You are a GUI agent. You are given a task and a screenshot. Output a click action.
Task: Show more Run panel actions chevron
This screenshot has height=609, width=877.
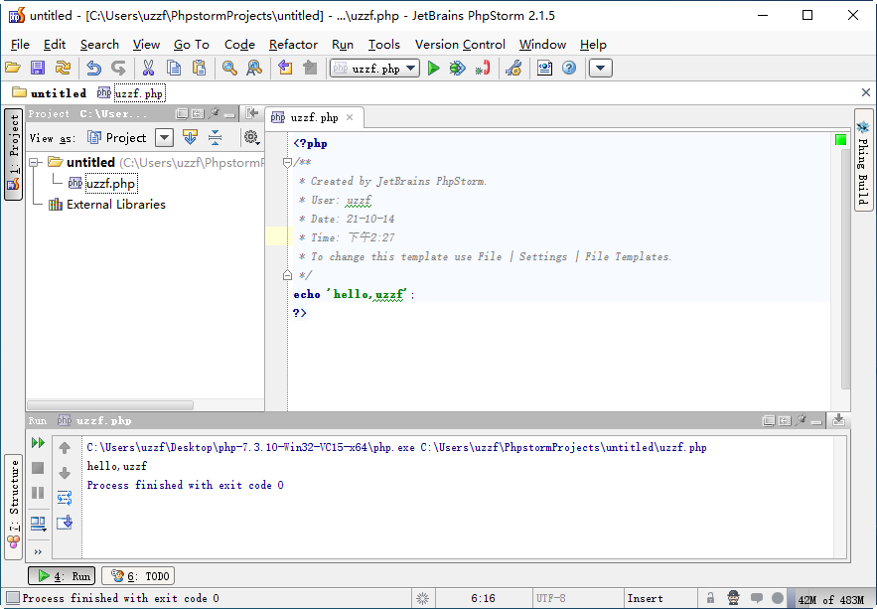pyautogui.click(x=38, y=552)
